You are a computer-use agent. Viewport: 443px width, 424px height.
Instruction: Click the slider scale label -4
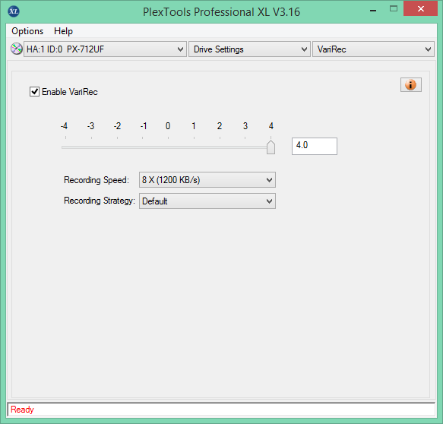[x=64, y=126]
